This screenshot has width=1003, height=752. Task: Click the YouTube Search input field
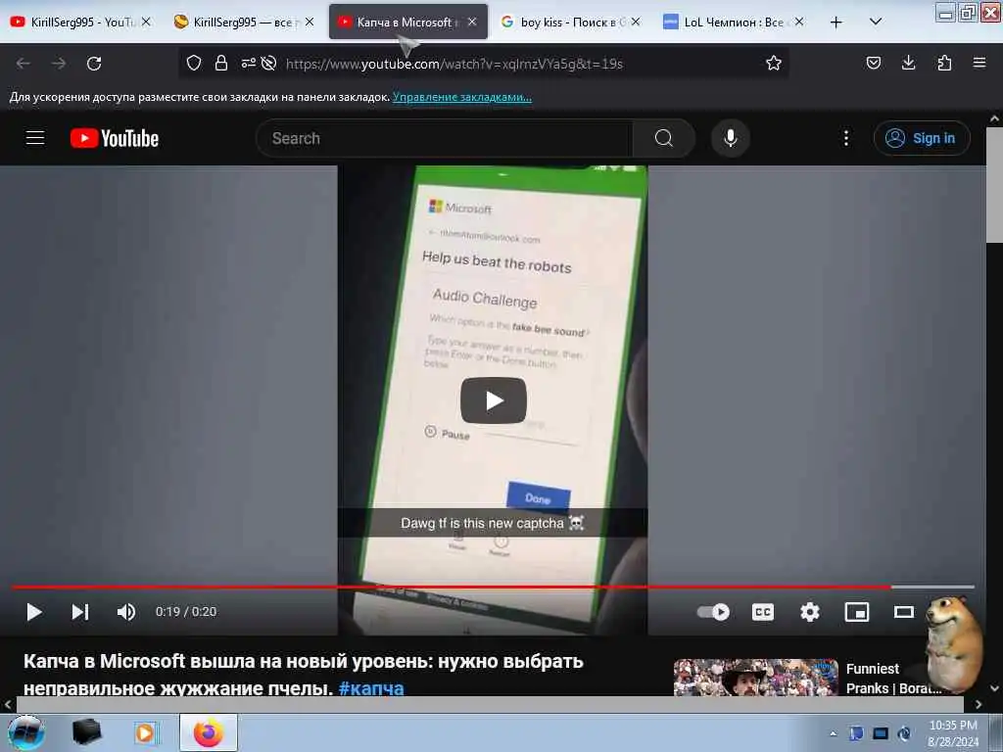point(445,138)
